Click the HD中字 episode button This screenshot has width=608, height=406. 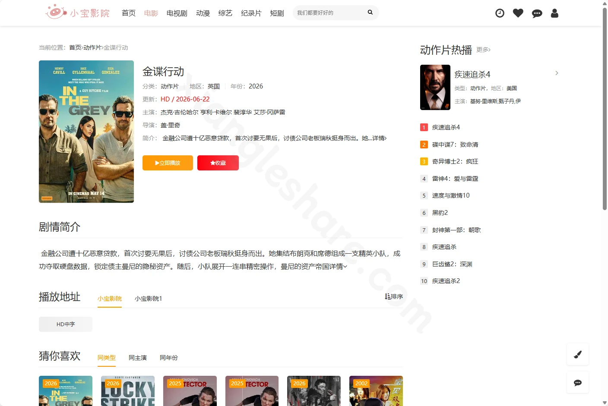[66, 324]
